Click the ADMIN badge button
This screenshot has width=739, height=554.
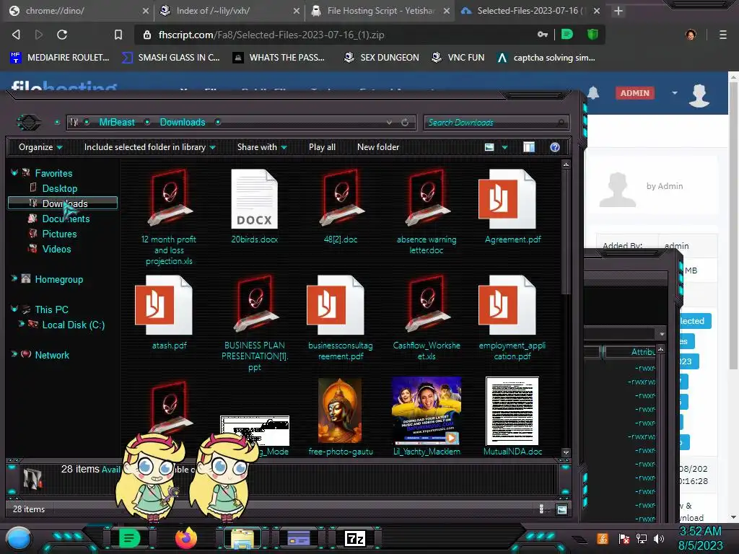pyautogui.click(x=634, y=93)
